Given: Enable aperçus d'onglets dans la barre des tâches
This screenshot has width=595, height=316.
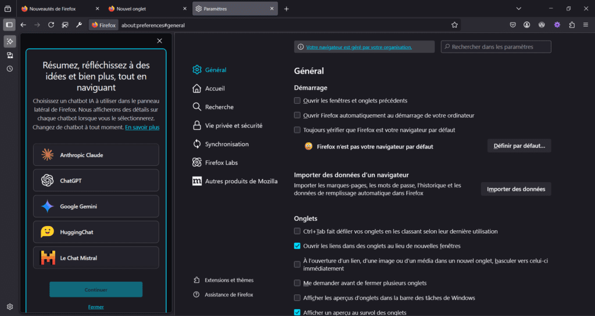Looking at the screenshot, I should pyautogui.click(x=297, y=298).
